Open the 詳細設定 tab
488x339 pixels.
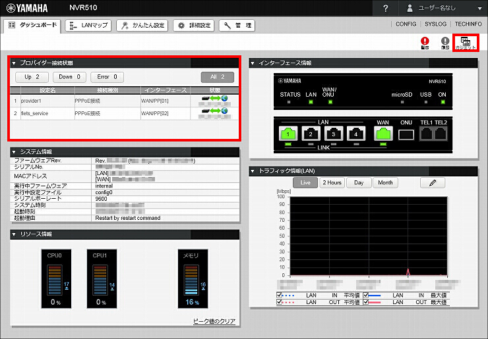194,26
